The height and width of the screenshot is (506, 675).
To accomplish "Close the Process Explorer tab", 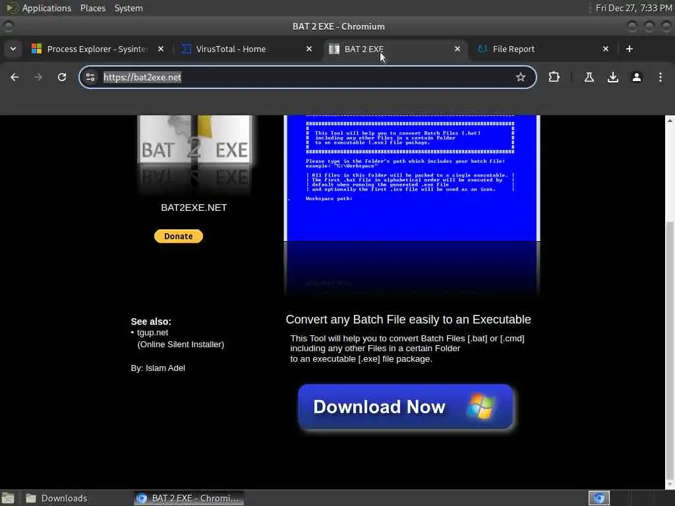I will tap(161, 49).
